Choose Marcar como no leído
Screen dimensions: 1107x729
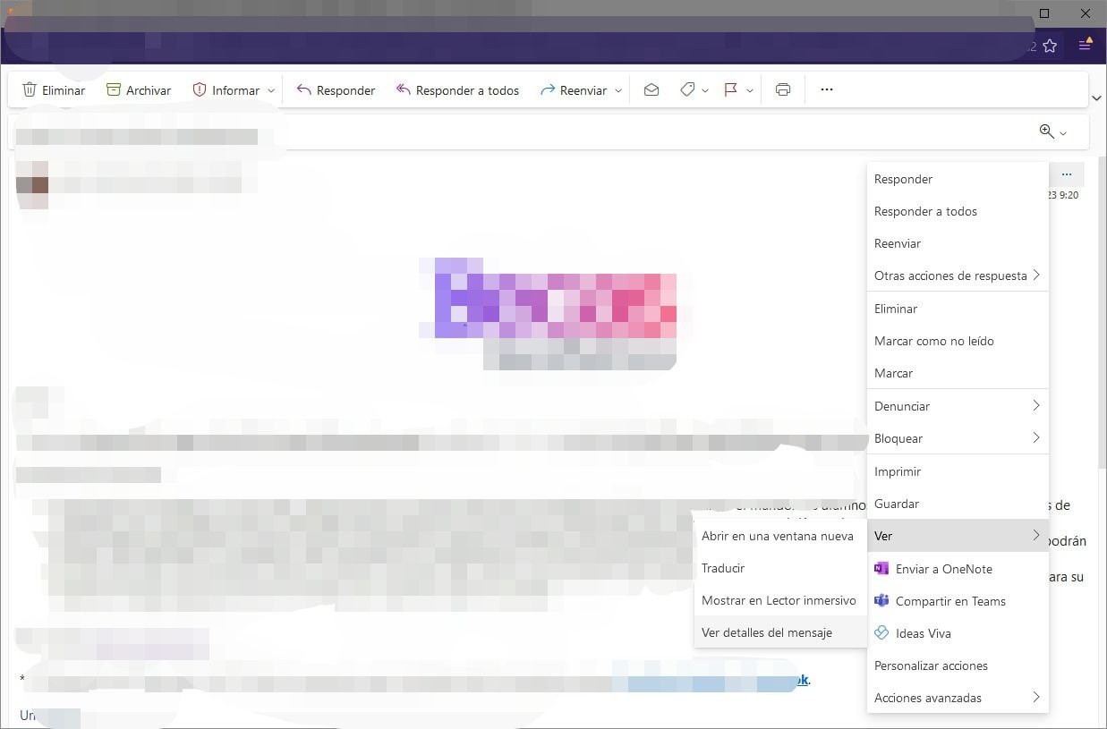[x=958, y=341]
